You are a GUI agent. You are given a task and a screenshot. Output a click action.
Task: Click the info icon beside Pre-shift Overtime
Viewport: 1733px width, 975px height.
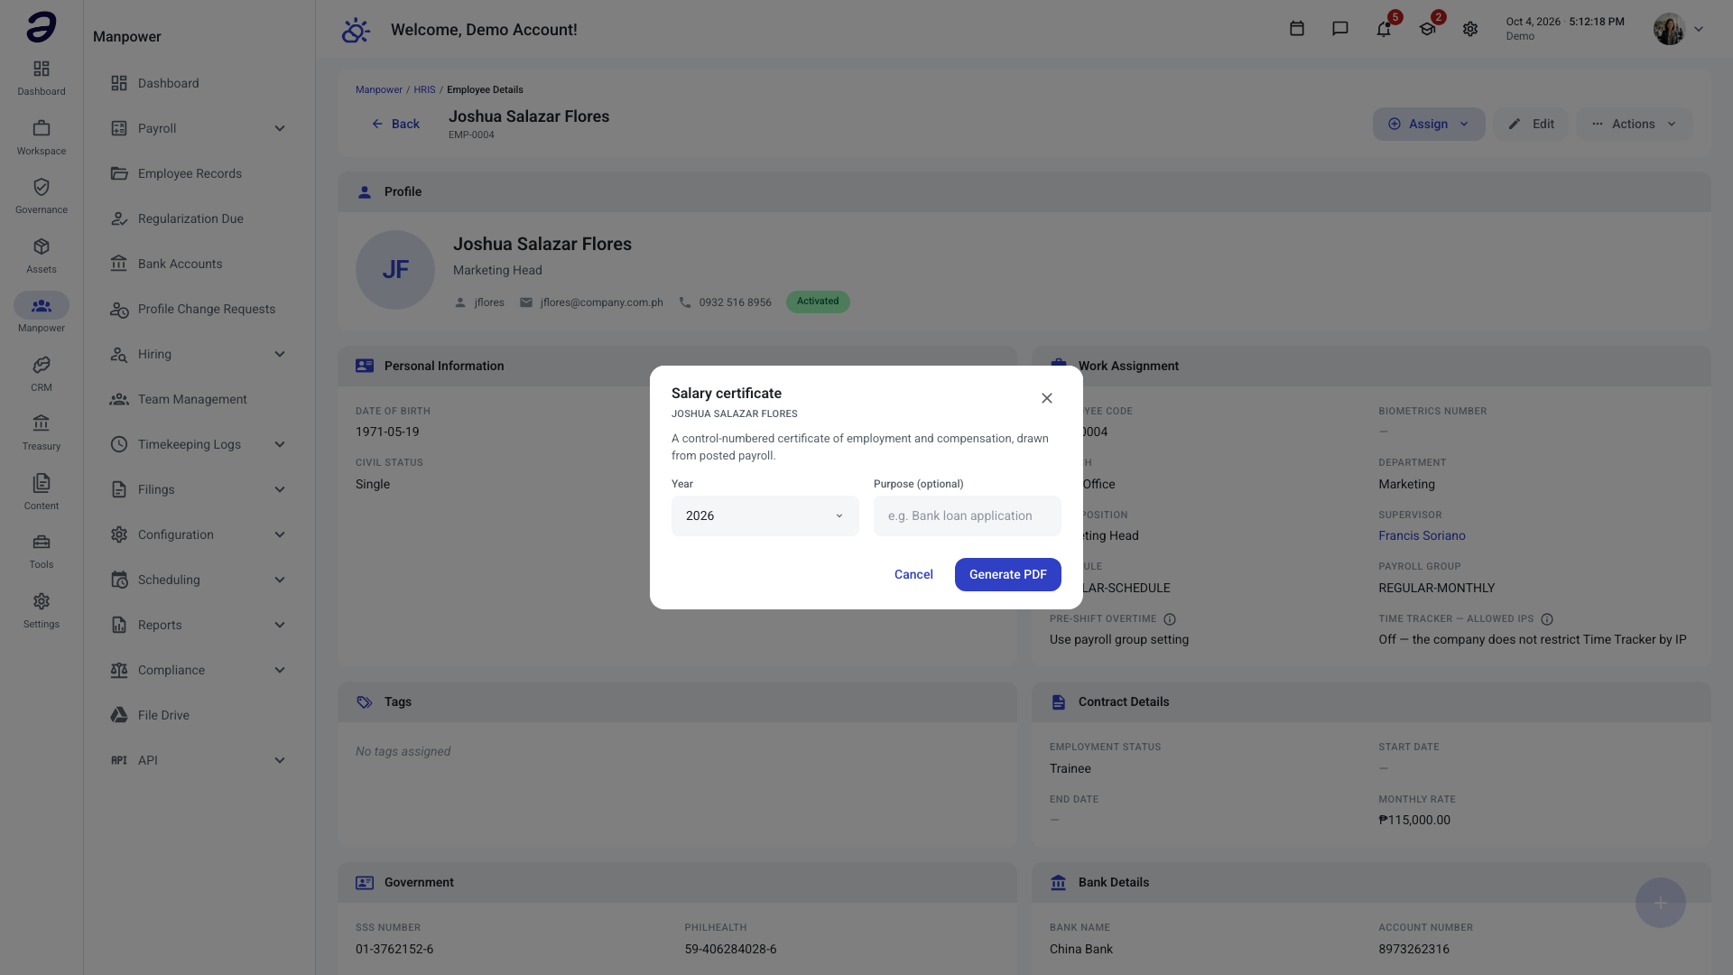click(1170, 619)
